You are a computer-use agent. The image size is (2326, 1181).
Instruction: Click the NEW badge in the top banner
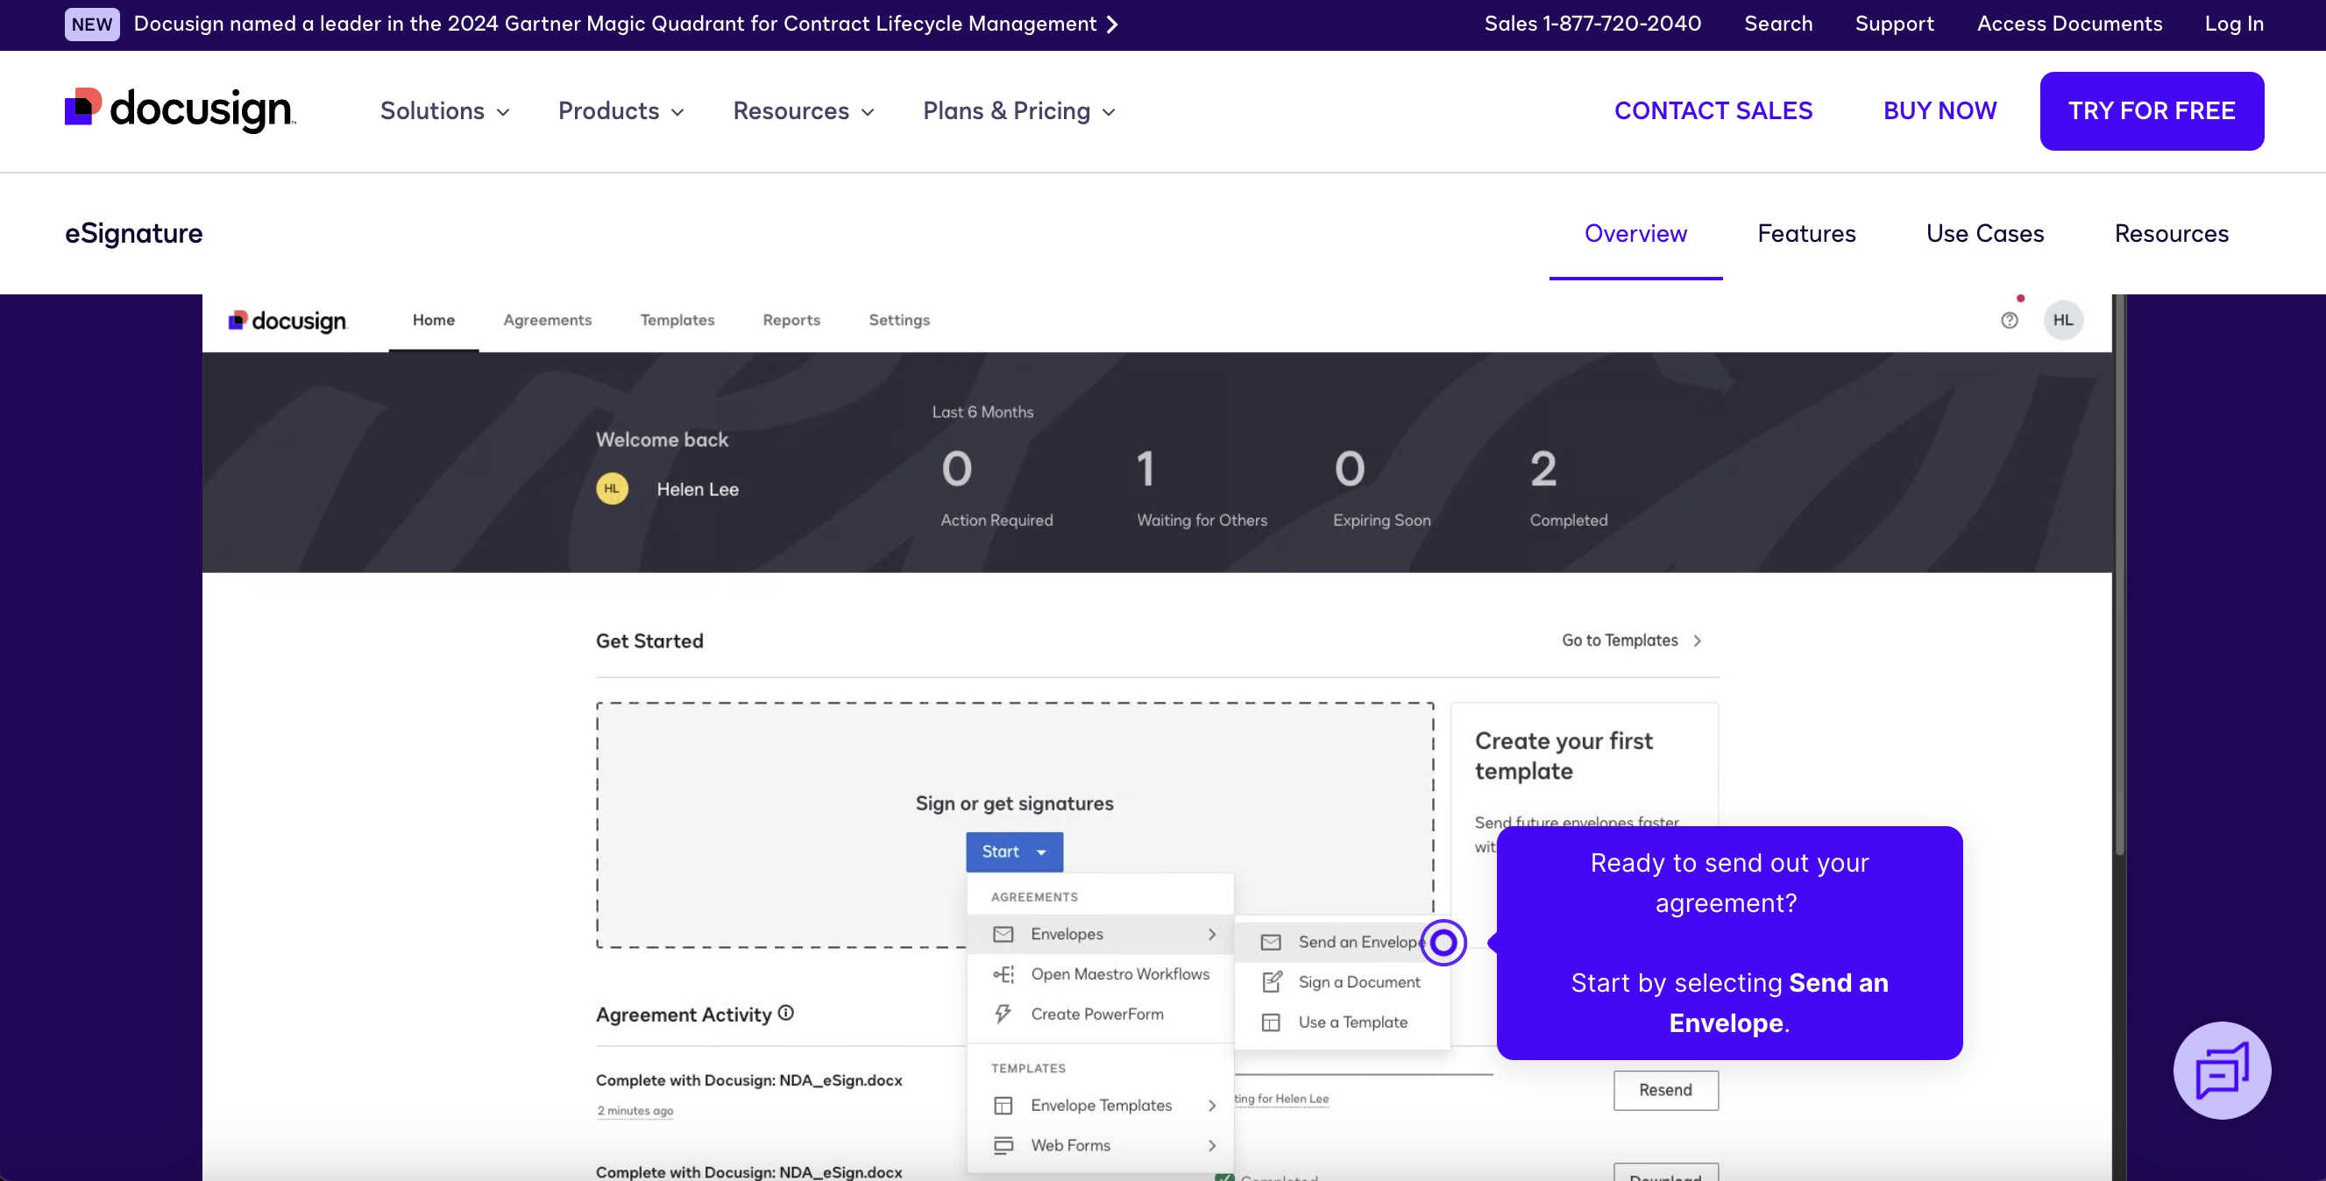pyautogui.click(x=92, y=24)
